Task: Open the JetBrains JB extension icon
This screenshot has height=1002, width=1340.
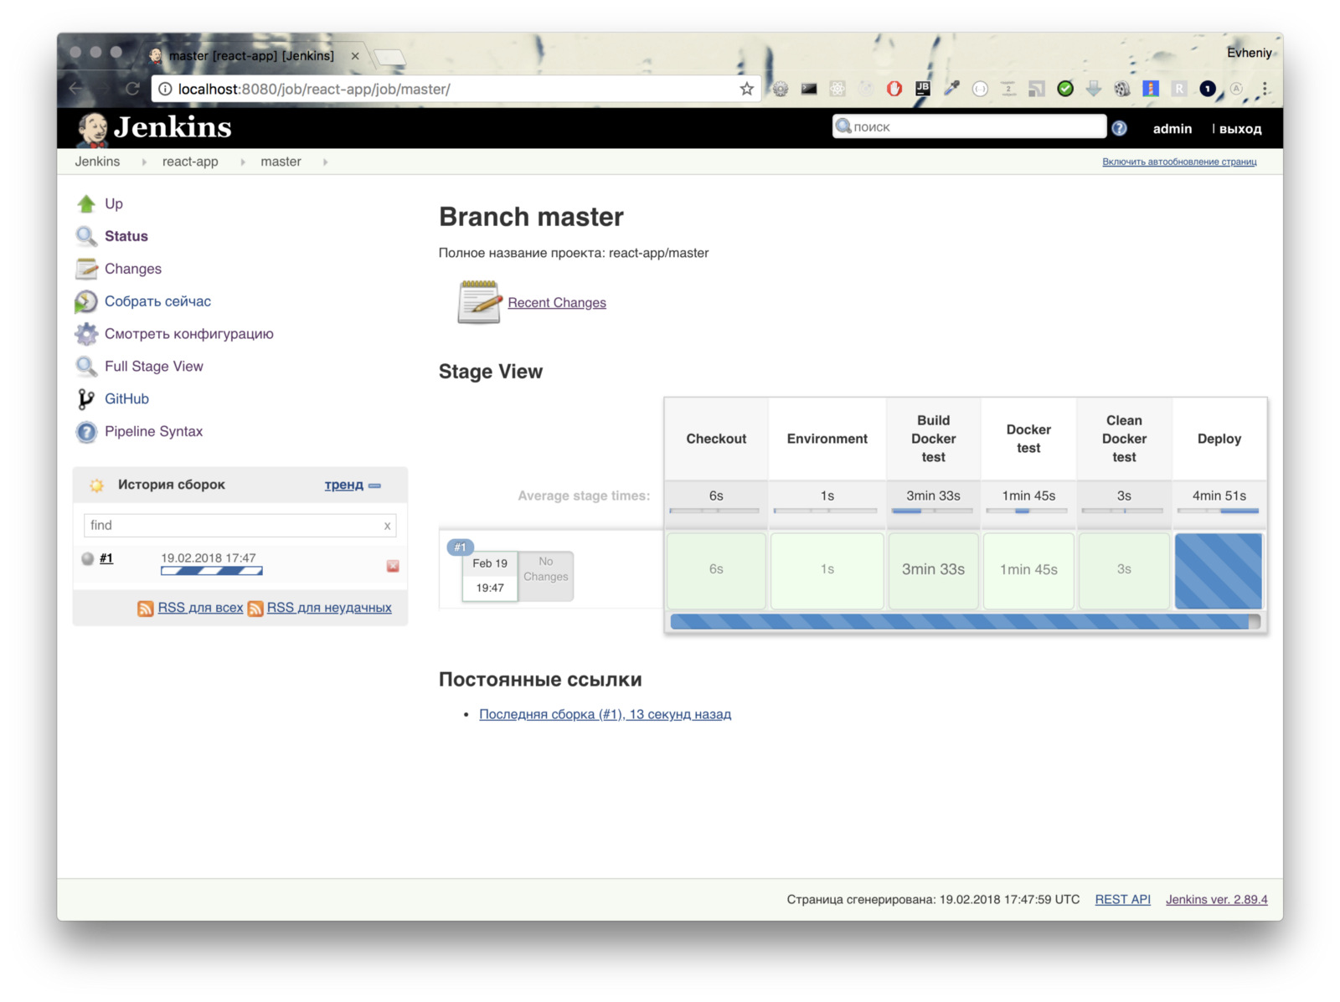Action: coord(923,88)
